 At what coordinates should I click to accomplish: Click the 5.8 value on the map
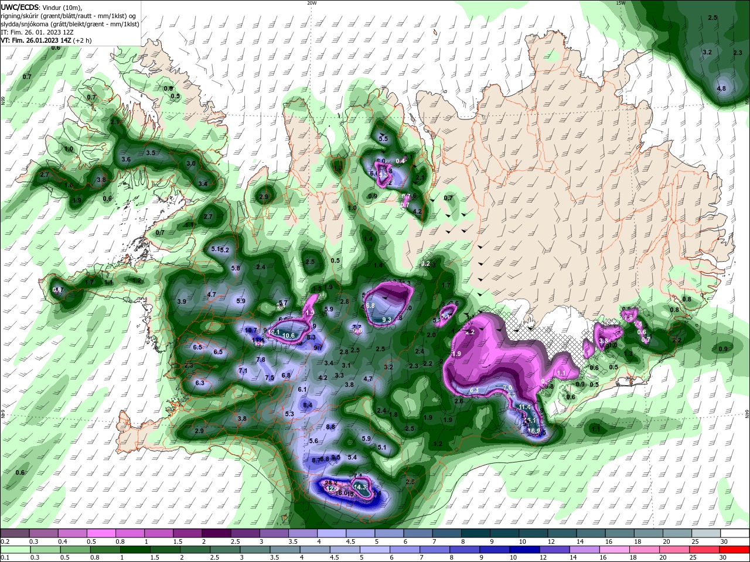pyautogui.click(x=236, y=268)
